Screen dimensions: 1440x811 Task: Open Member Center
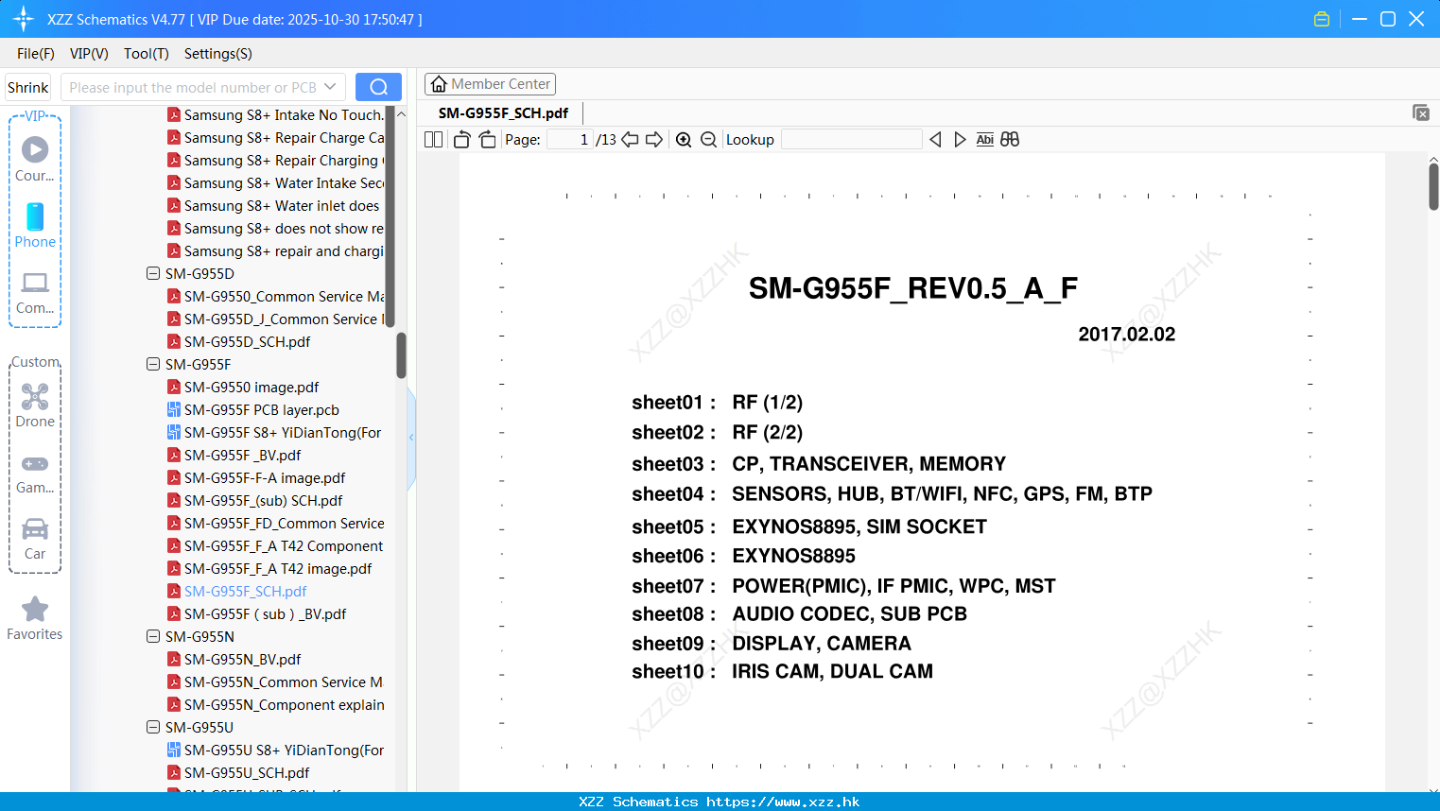(x=490, y=84)
